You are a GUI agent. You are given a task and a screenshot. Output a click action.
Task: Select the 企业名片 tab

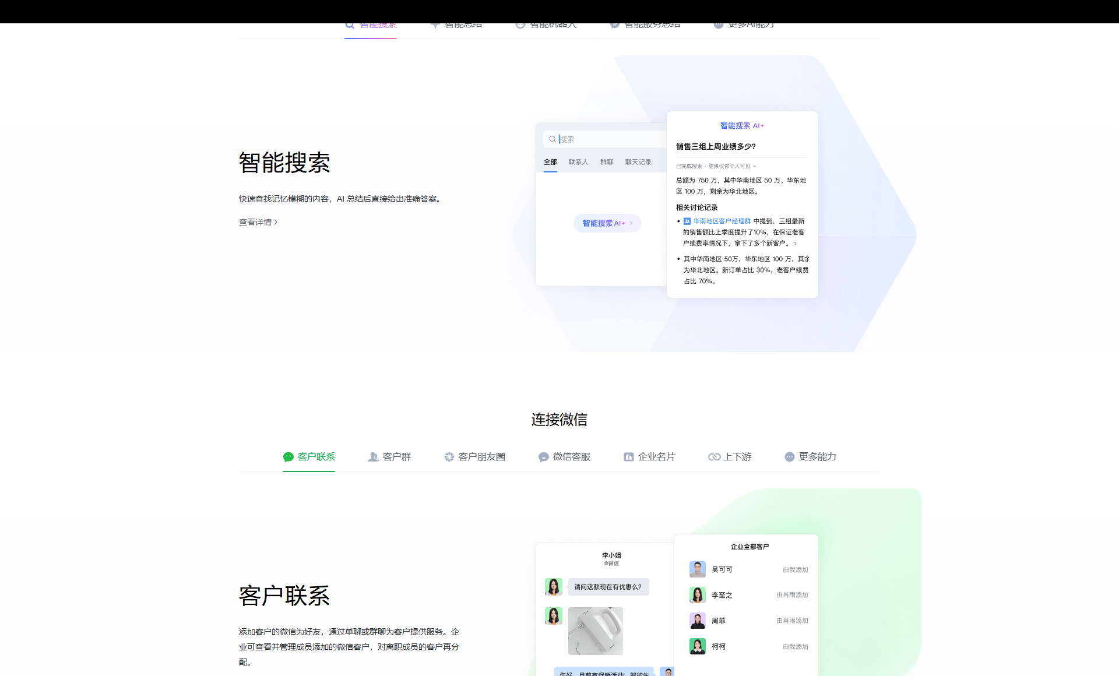click(x=649, y=457)
